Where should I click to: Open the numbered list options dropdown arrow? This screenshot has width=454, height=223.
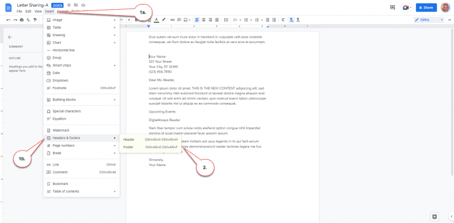(x=261, y=20)
